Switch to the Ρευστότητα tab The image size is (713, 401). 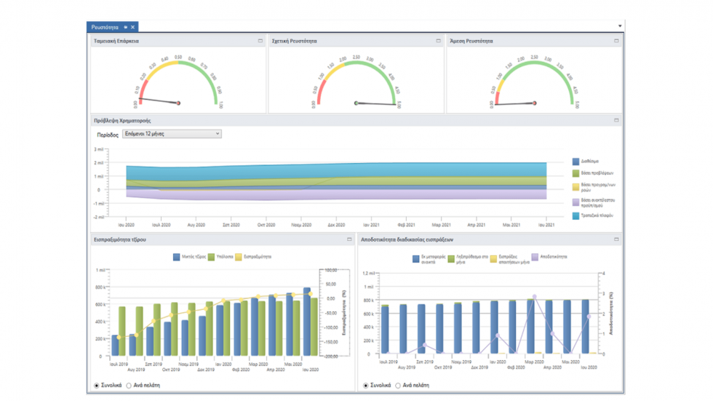coord(105,27)
